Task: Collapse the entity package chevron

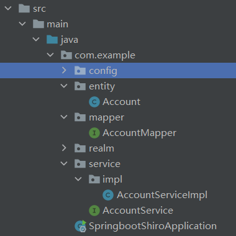Action: 64,86
